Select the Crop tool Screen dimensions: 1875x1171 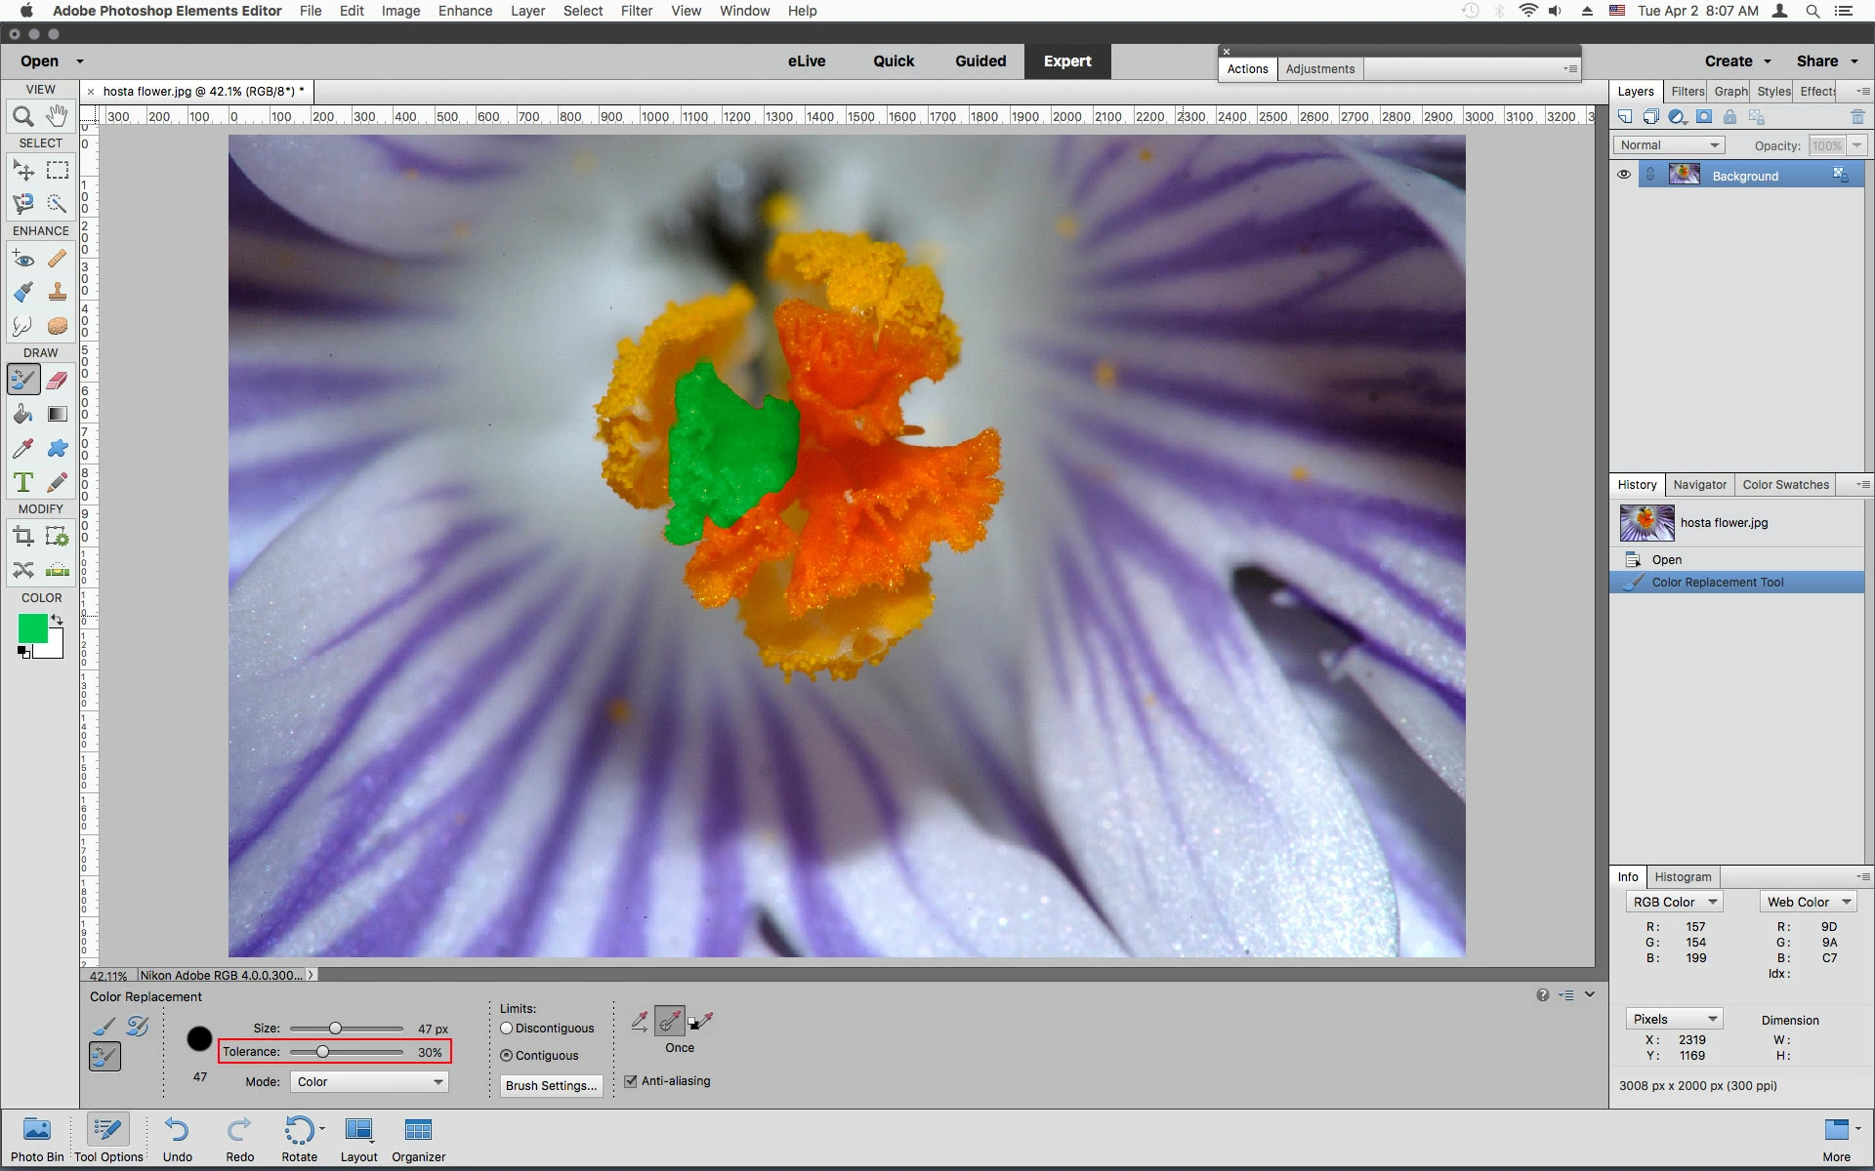22,536
